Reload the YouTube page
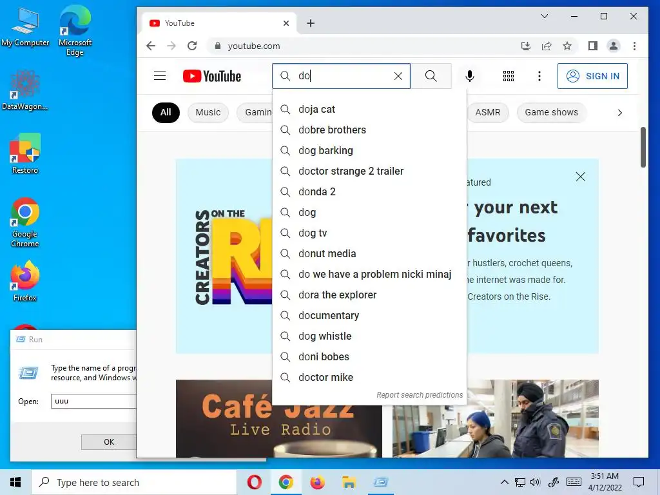Image resolution: width=660 pixels, height=495 pixels. (192, 46)
